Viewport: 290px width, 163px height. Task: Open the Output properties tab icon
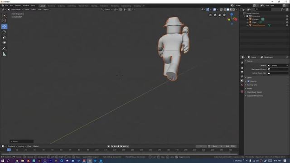pyautogui.click(x=242, y=72)
